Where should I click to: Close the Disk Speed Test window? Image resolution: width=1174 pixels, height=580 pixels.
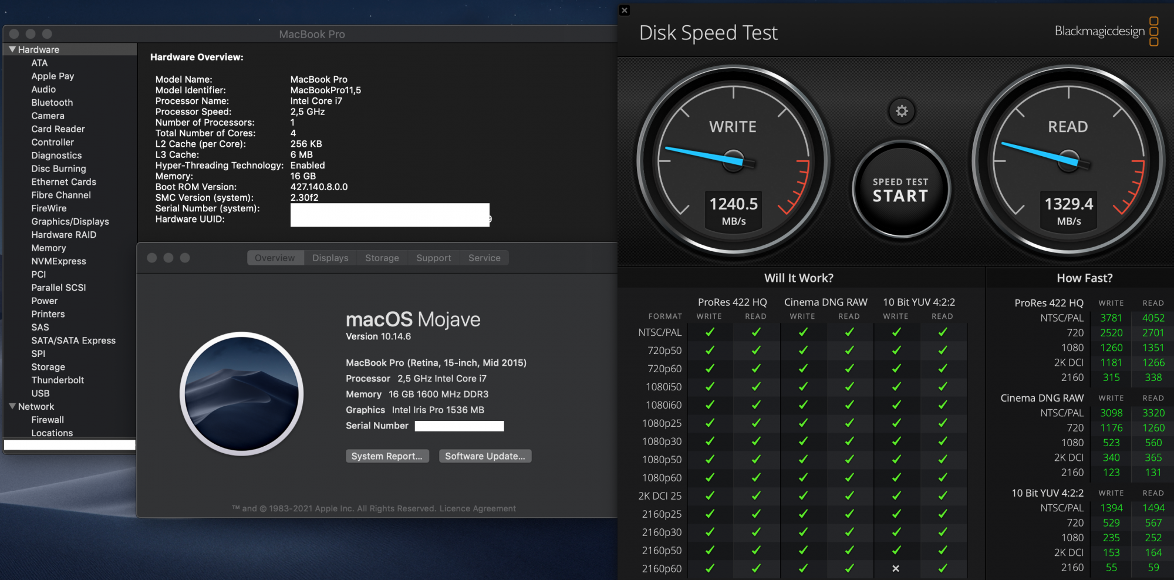tap(625, 10)
